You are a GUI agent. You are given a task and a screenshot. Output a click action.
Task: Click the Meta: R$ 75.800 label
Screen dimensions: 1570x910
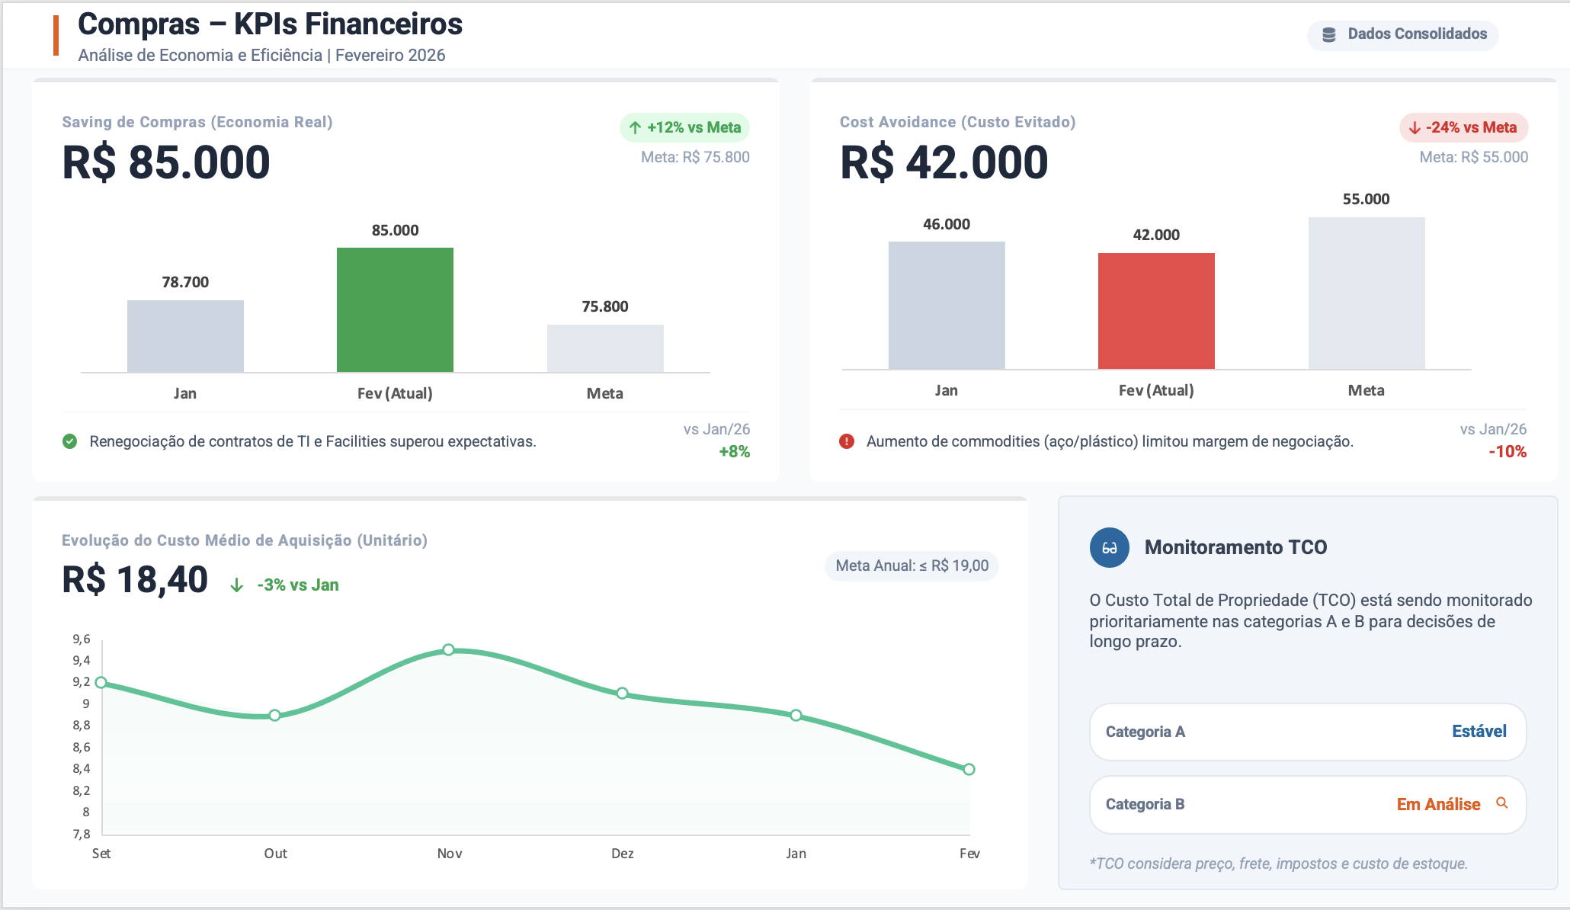tap(695, 157)
